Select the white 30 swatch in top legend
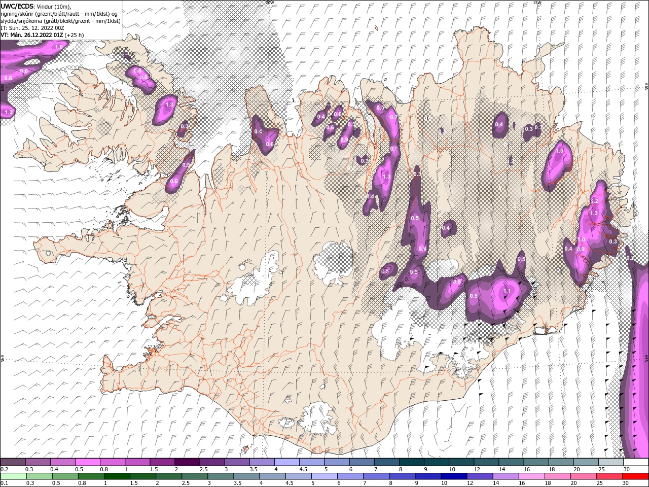The width and height of the screenshot is (649, 487). [636, 462]
